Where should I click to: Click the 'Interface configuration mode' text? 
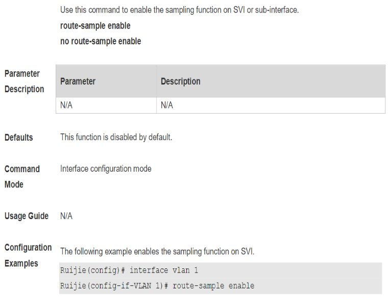click(x=106, y=169)
